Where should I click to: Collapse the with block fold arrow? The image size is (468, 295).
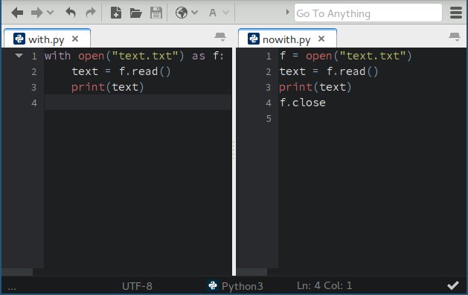(19, 56)
